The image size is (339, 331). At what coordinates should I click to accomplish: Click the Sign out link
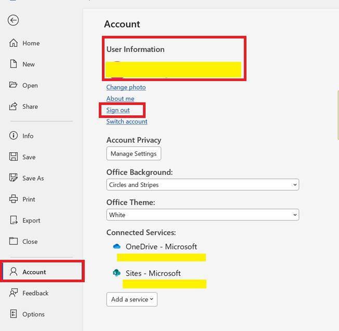pos(118,110)
